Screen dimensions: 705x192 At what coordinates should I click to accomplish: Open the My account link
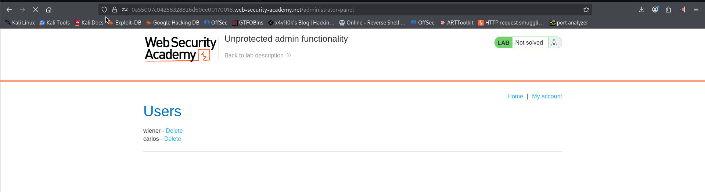pos(547,96)
